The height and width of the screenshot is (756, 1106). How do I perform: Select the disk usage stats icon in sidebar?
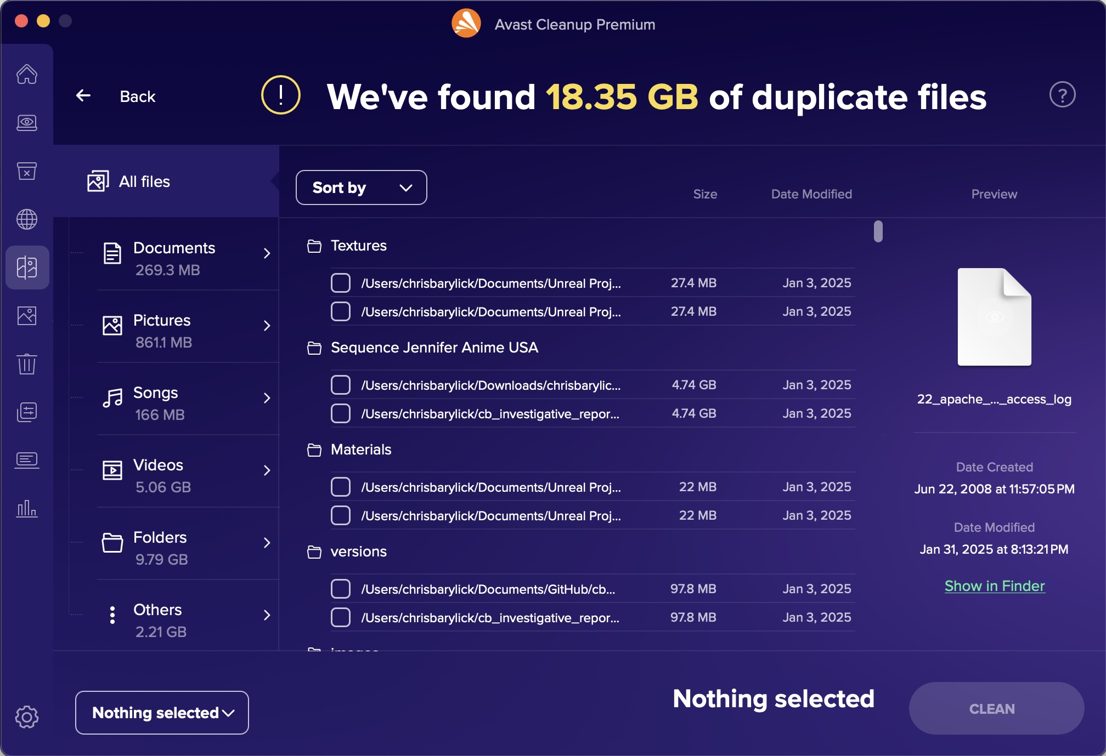[x=27, y=509]
